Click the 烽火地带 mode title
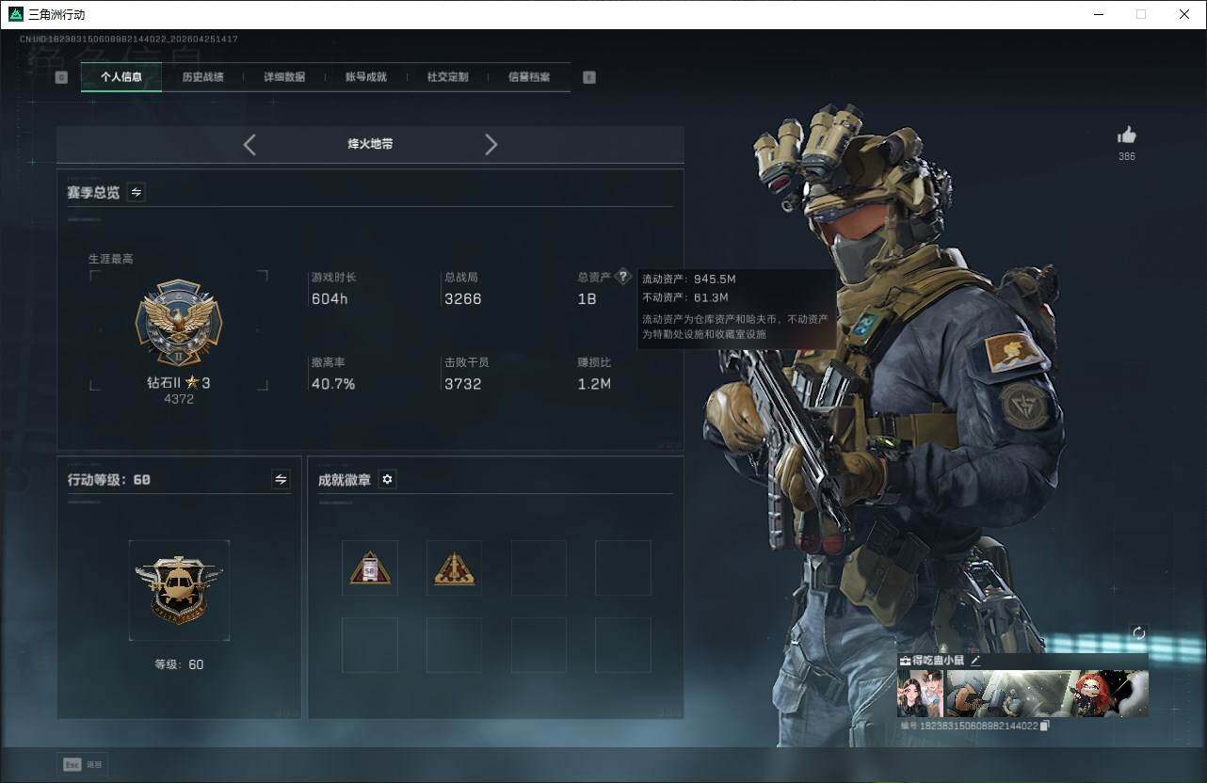1207x783 pixels. click(x=370, y=144)
